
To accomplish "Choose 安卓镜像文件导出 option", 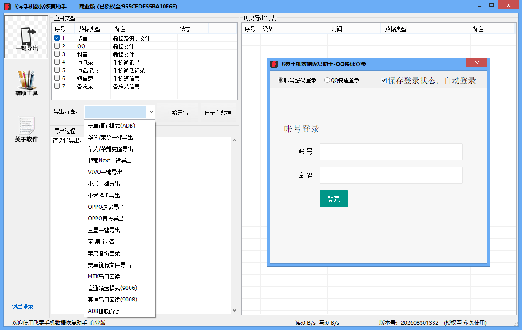I will point(119,265).
